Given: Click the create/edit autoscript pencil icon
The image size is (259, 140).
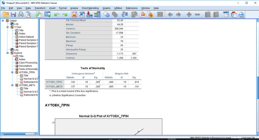Looking at the screenshot, I should 143,15.
